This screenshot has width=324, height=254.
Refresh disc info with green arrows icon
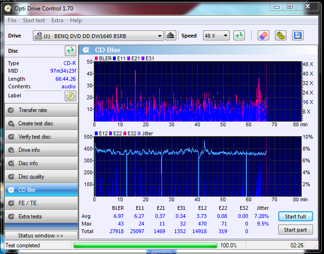coord(71,51)
